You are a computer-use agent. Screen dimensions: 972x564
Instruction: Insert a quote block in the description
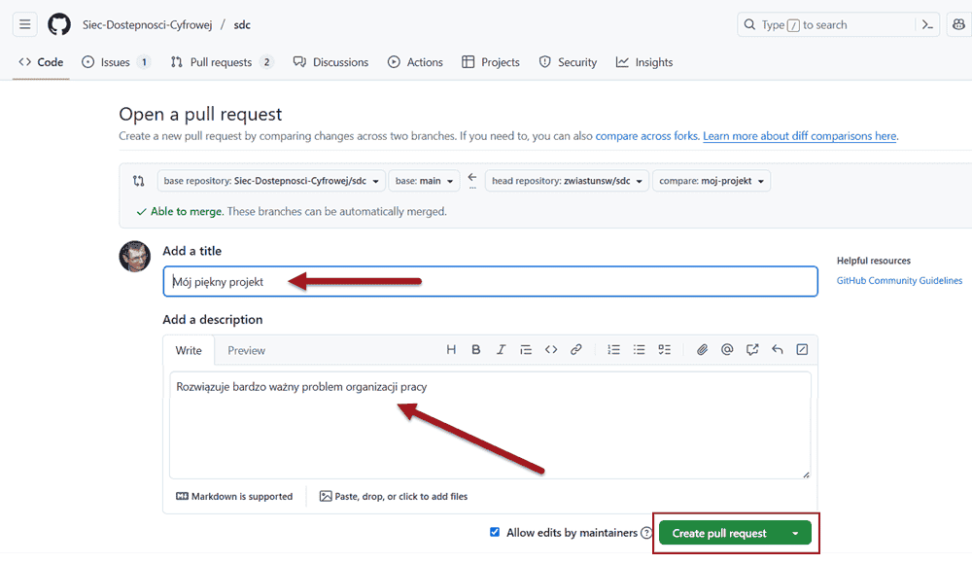(526, 350)
